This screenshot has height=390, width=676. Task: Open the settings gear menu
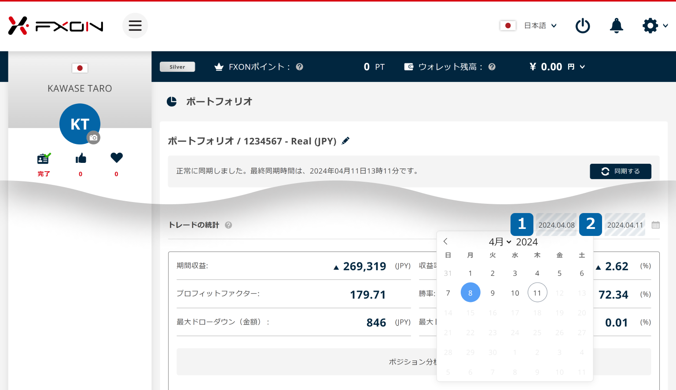click(655, 26)
